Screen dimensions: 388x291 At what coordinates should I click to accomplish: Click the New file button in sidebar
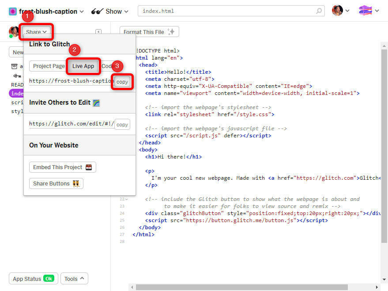(x=16, y=52)
